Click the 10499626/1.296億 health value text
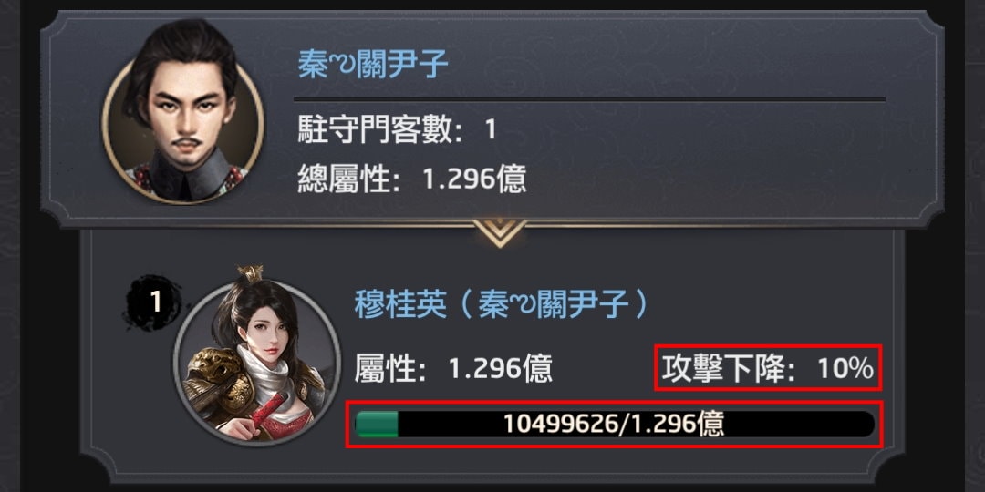This screenshot has height=492, width=985. click(x=613, y=425)
